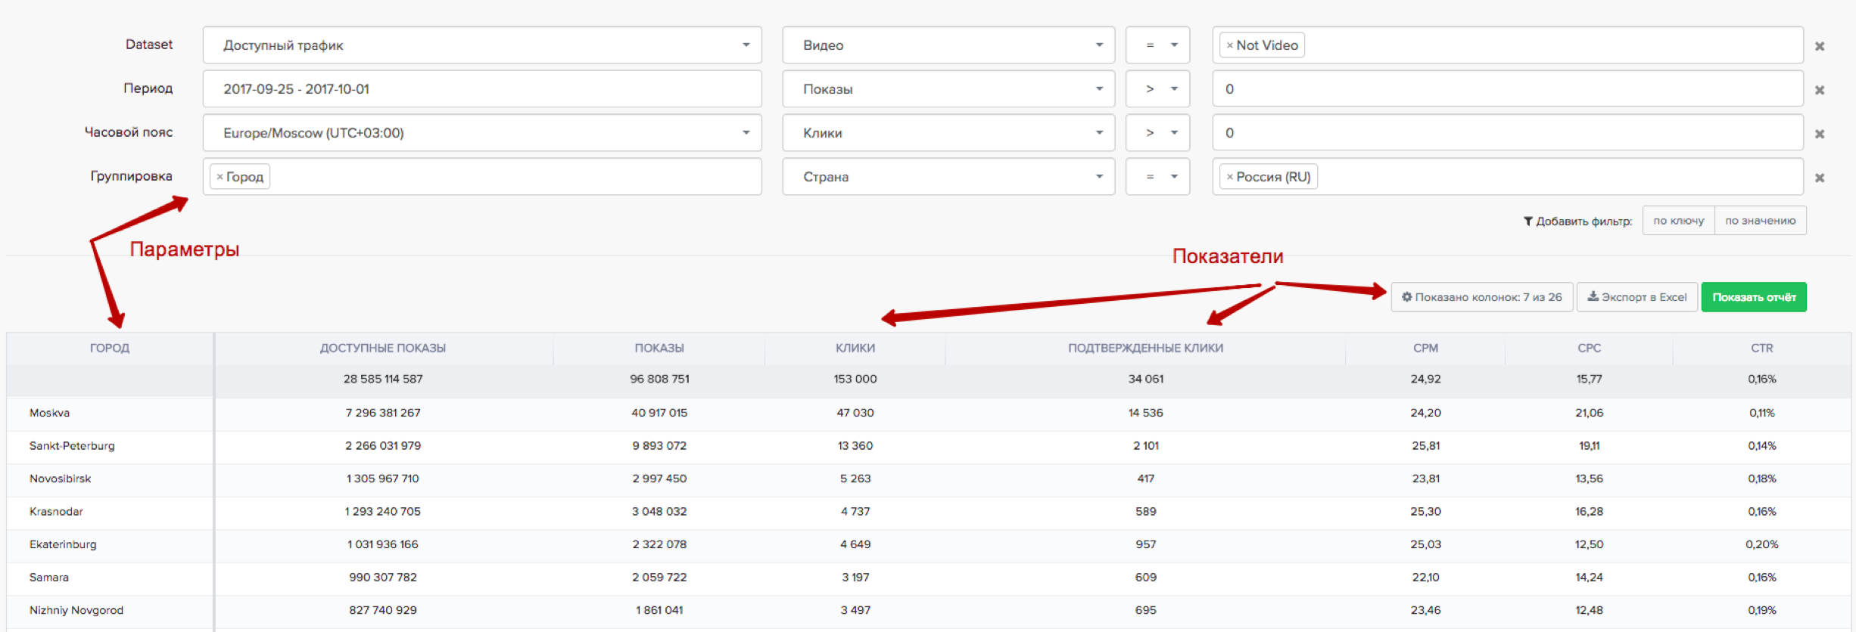Image resolution: width=1856 pixels, height=632 pixels.
Task: Open the Видео filter key dropdown
Action: click(x=948, y=45)
